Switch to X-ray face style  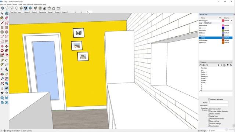[3, 8]
